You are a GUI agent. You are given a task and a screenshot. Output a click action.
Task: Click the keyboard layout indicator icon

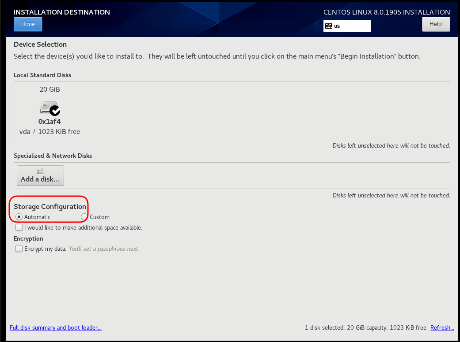pyautogui.click(x=329, y=26)
